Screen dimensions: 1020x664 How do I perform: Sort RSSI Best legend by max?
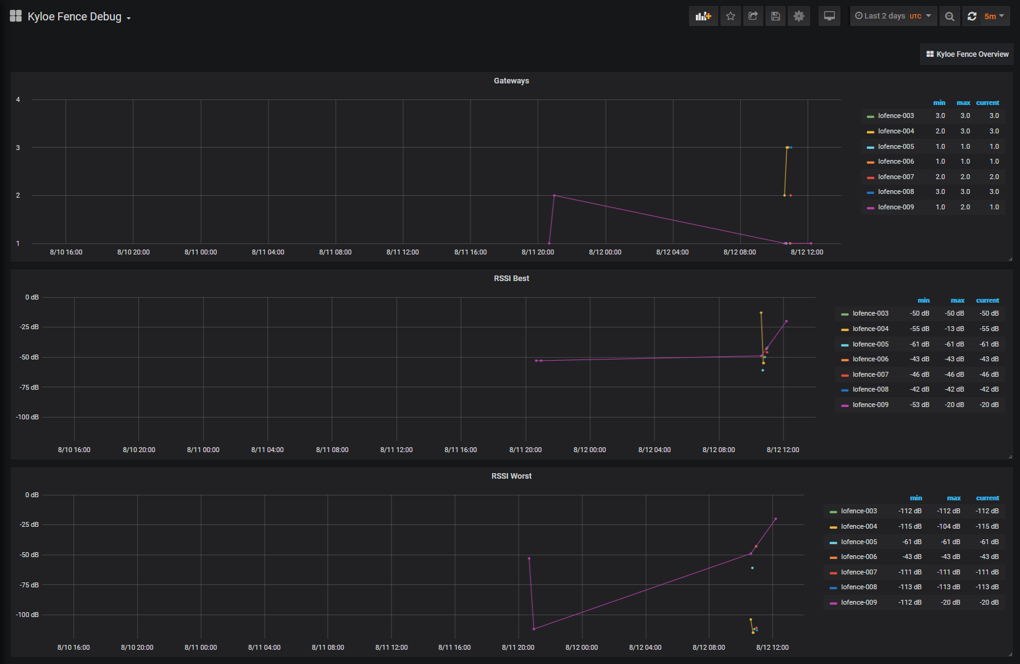958,300
